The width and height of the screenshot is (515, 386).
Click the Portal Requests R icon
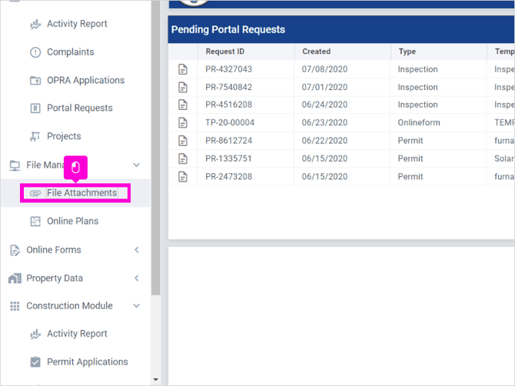(x=35, y=108)
